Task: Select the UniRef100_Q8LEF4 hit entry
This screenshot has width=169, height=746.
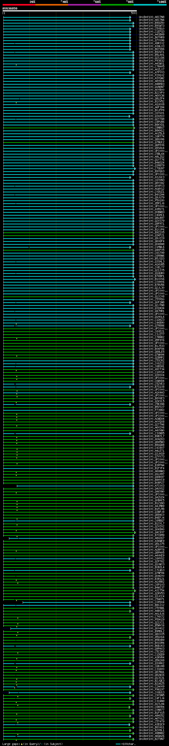Action: (x=151, y=98)
